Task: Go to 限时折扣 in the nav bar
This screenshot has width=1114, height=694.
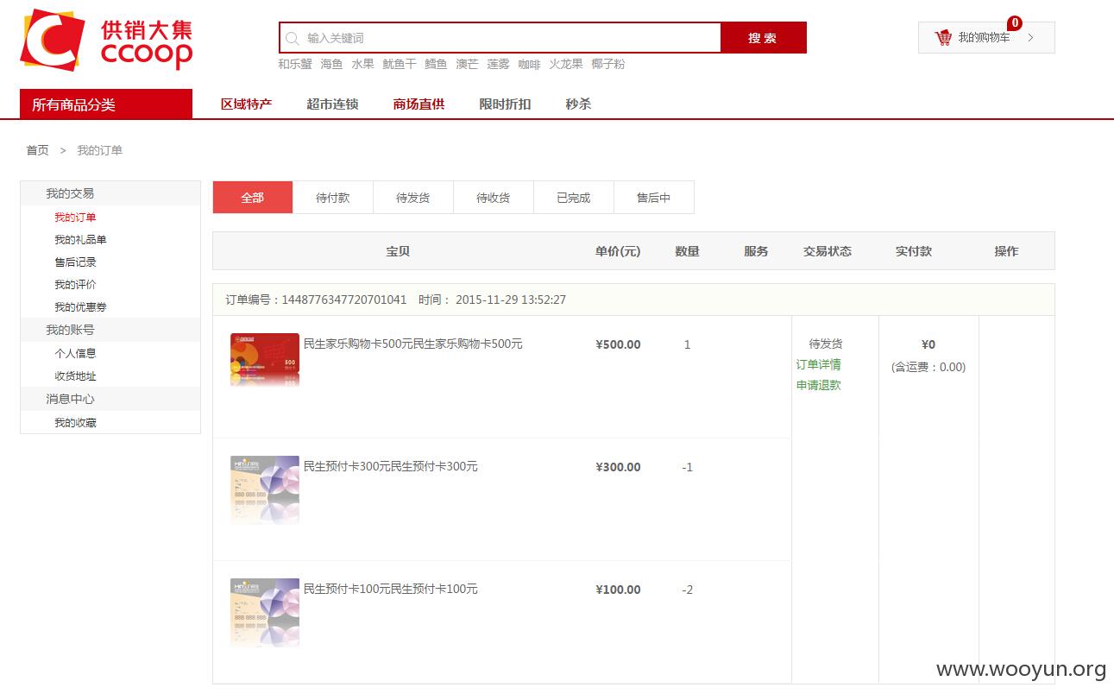Action: [505, 104]
